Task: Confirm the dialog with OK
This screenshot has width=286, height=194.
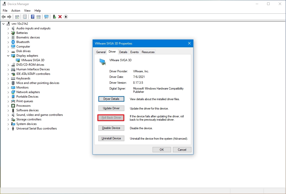Action: [162, 149]
